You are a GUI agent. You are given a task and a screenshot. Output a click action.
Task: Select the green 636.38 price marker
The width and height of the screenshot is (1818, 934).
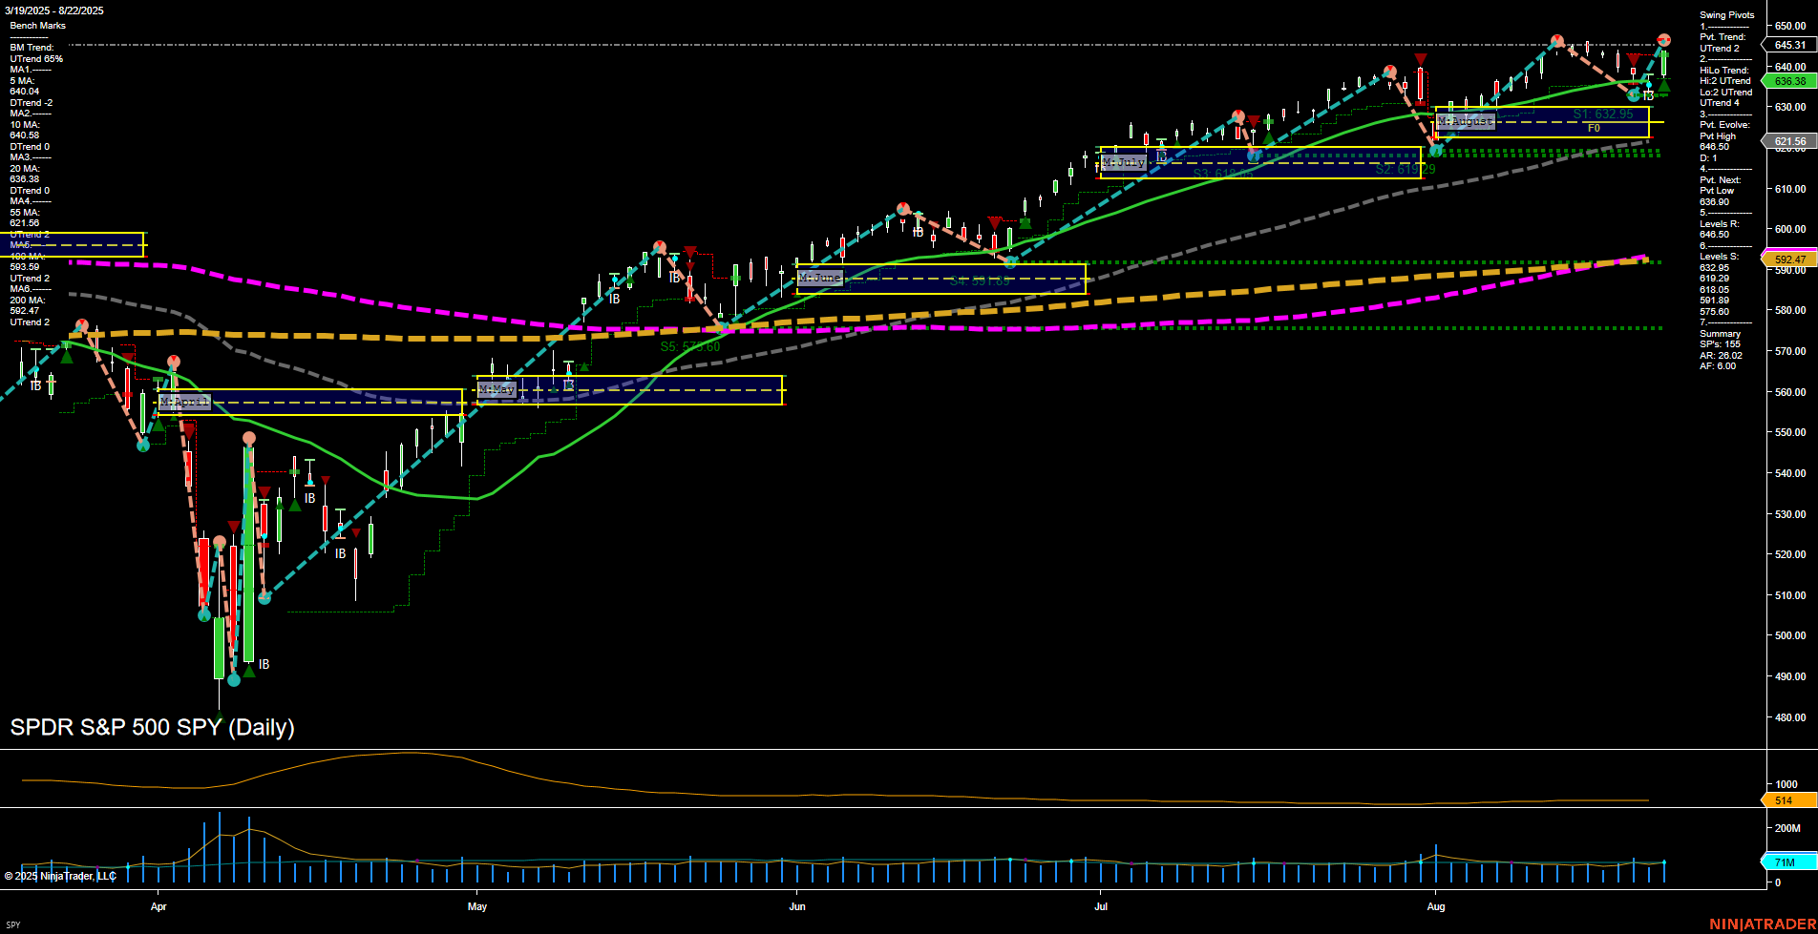[x=1792, y=81]
